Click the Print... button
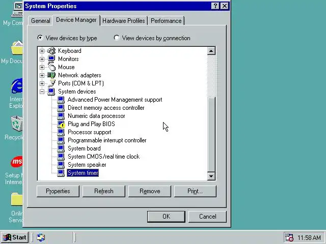The image size is (326, 244). [x=195, y=191]
